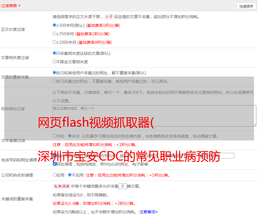Turn on 文本鉴黄过滤 with 开启 radio
The width and height of the screenshot is (258, 217).
55,136
